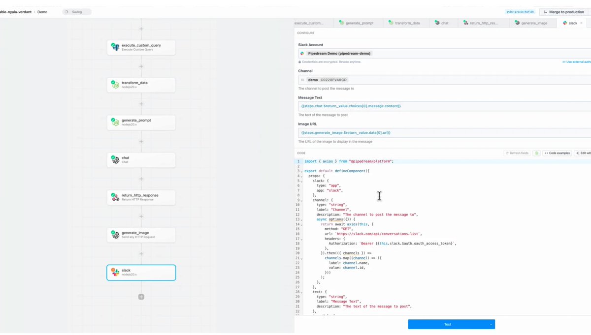
Task: Add step between execute_custom_query and transform_data
Action: (x=141, y=66)
